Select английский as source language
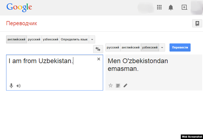The height and width of the screenshot is (139, 203). [16, 39]
